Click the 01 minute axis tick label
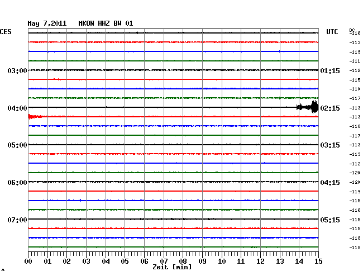The height and width of the screenshot is (276, 363). 47,261
